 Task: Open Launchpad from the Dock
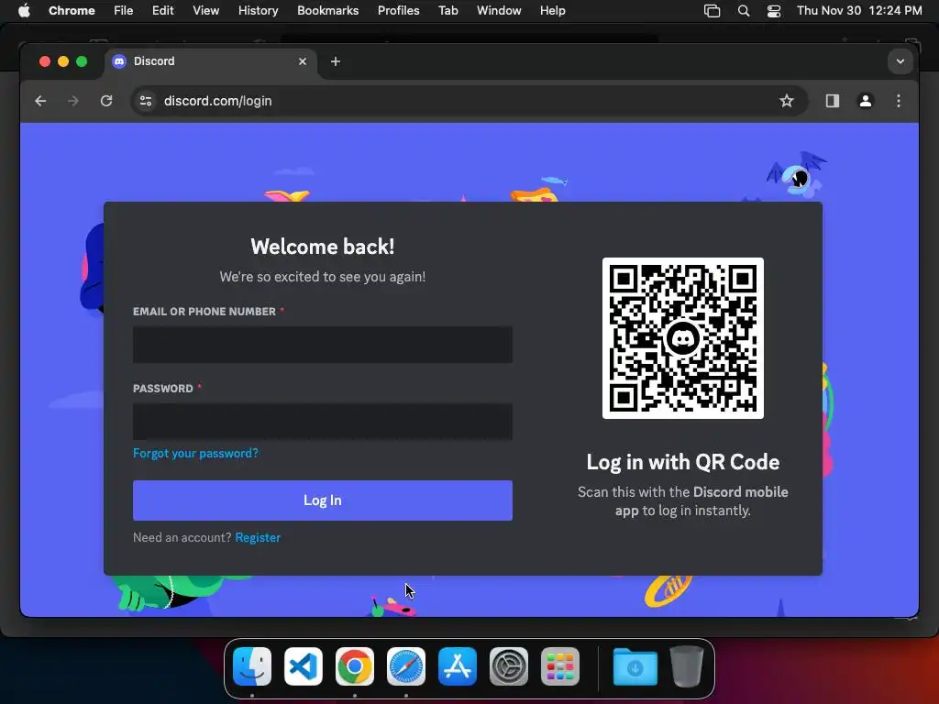coord(560,666)
